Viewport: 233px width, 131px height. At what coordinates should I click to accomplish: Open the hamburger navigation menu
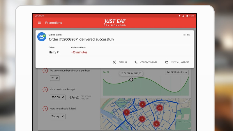pos(39,23)
